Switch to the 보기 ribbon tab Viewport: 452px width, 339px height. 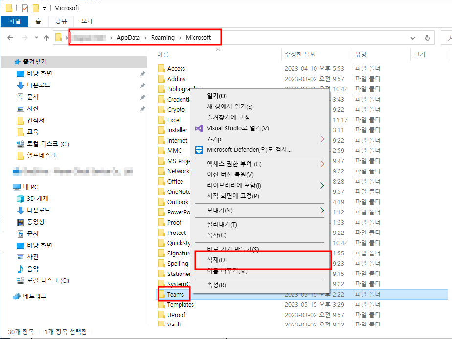coord(87,21)
